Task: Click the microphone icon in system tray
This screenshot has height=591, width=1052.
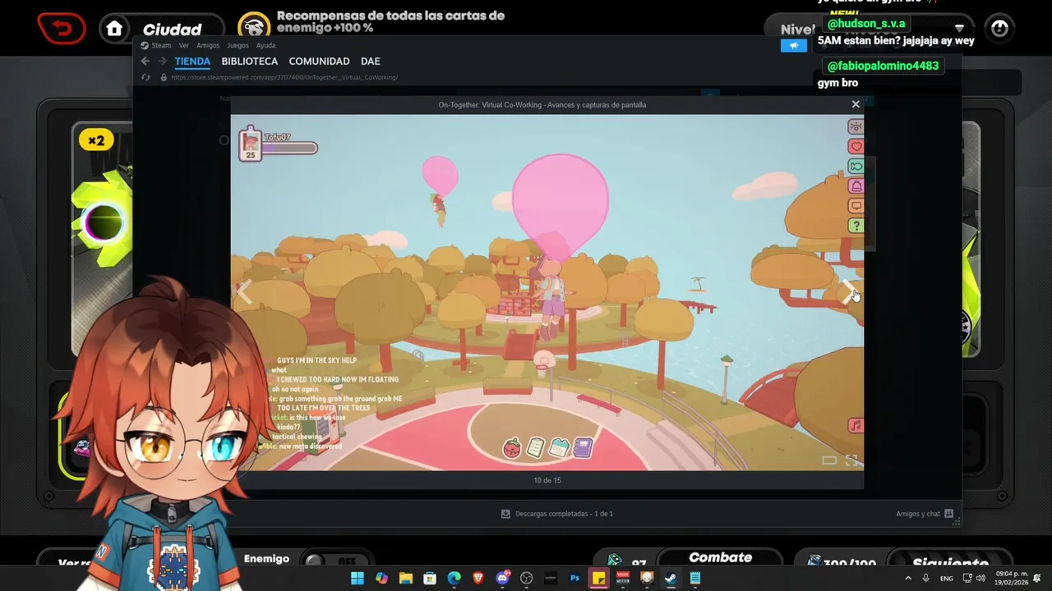Action: (926, 578)
